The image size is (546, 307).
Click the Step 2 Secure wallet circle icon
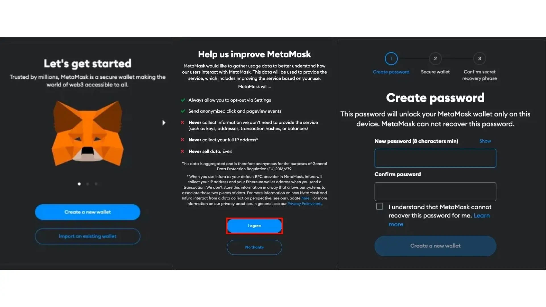coord(435,59)
